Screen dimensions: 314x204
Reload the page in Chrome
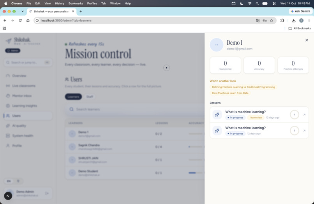(x=20, y=20)
